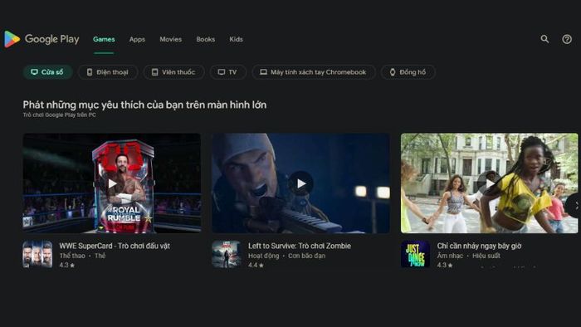Switch to the Movies tab
Viewport: 581px width, 327px height.
point(171,39)
